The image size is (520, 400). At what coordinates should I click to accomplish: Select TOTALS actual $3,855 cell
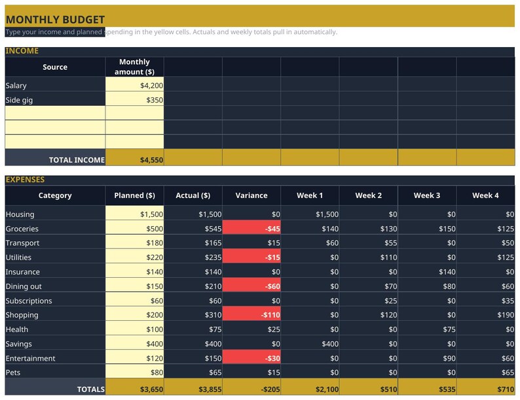pyautogui.click(x=193, y=387)
